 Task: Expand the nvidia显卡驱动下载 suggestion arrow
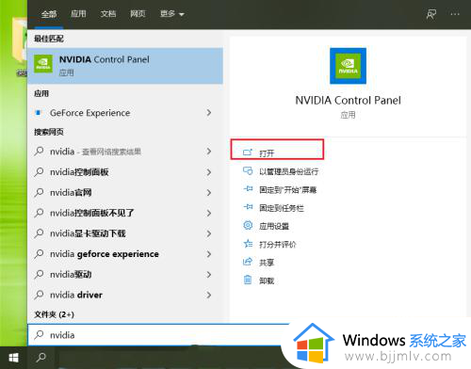click(209, 233)
